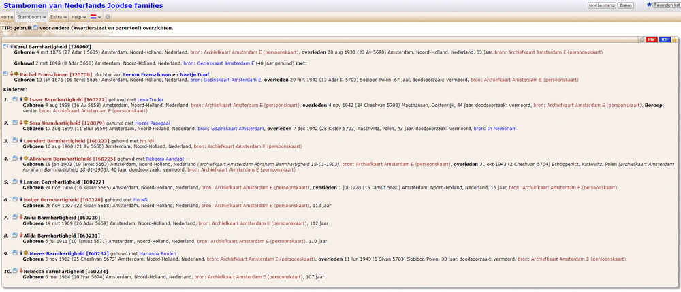Open report settings gear beside PDF
Screen dimensions: 681x292
(x=642, y=39)
